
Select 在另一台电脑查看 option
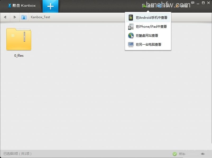(148, 44)
